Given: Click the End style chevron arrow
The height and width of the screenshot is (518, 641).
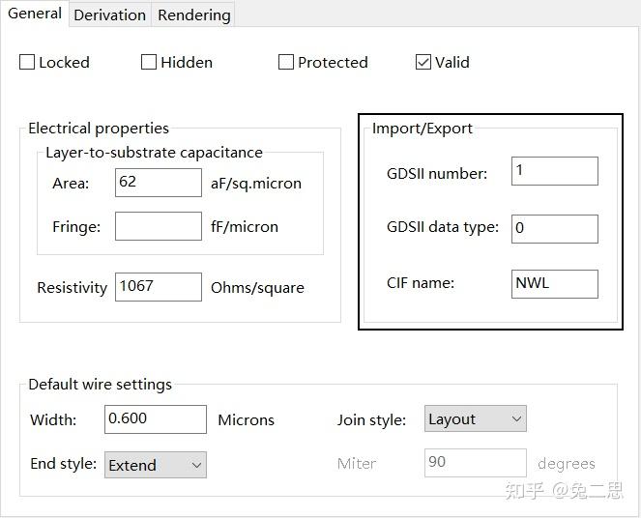Looking at the screenshot, I should (x=196, y=465).
